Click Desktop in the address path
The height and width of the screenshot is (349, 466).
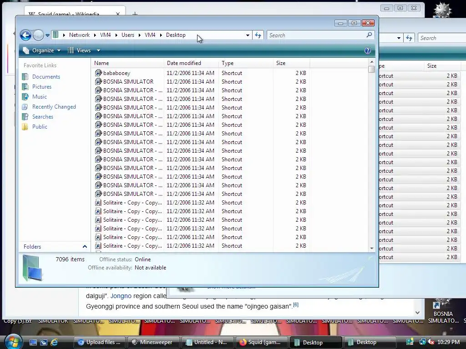click(176, 35)
